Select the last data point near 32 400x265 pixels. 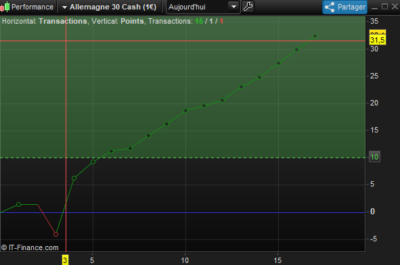coord(315,37)
